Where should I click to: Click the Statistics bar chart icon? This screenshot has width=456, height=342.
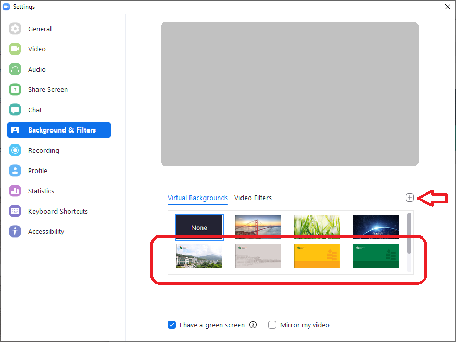15,191
